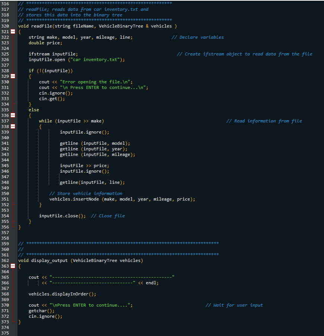
Task: Collapse the readFile function body fold marker
Action: coord(13,32)
